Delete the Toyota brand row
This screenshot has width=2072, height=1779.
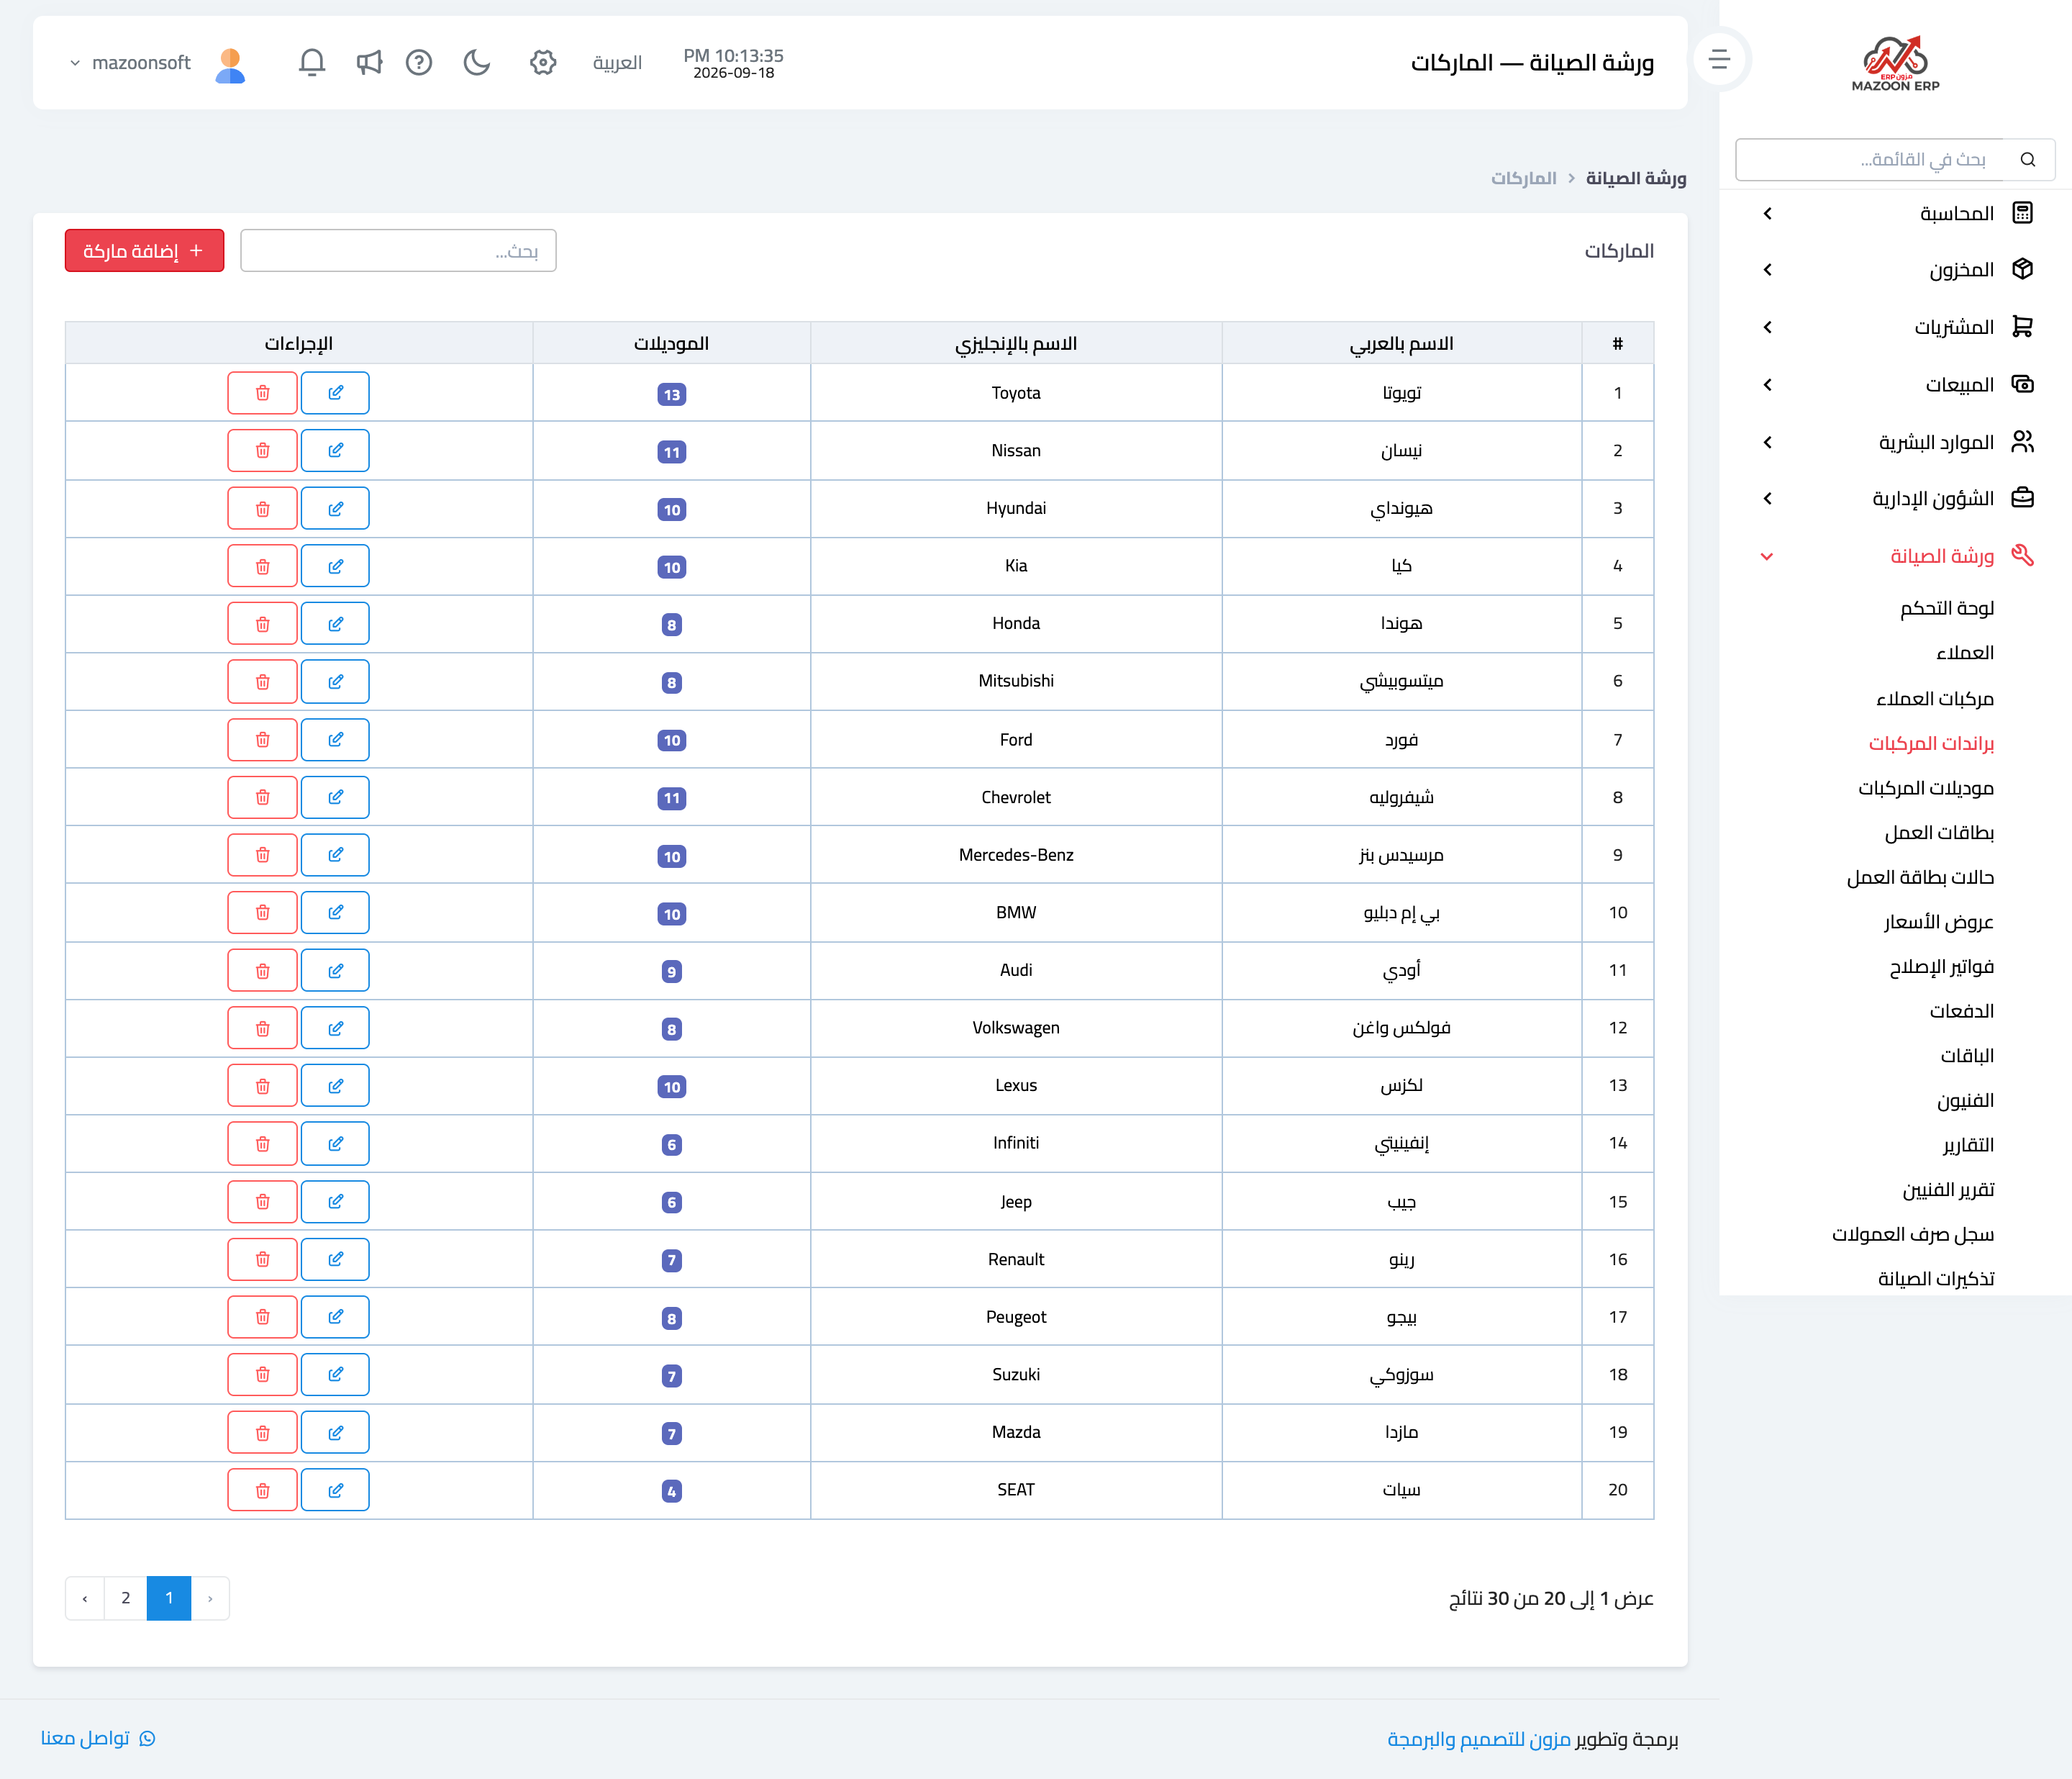click(x=262, y=393)
